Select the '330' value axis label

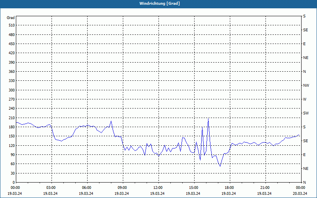coord(12,81)
